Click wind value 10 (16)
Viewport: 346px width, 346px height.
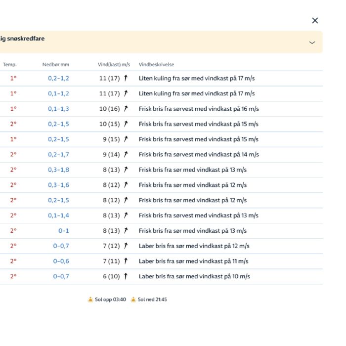click(109, 109)
